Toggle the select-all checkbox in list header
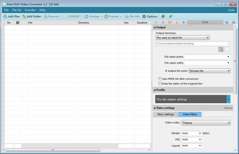239x154 pixels. pos(18,23)
